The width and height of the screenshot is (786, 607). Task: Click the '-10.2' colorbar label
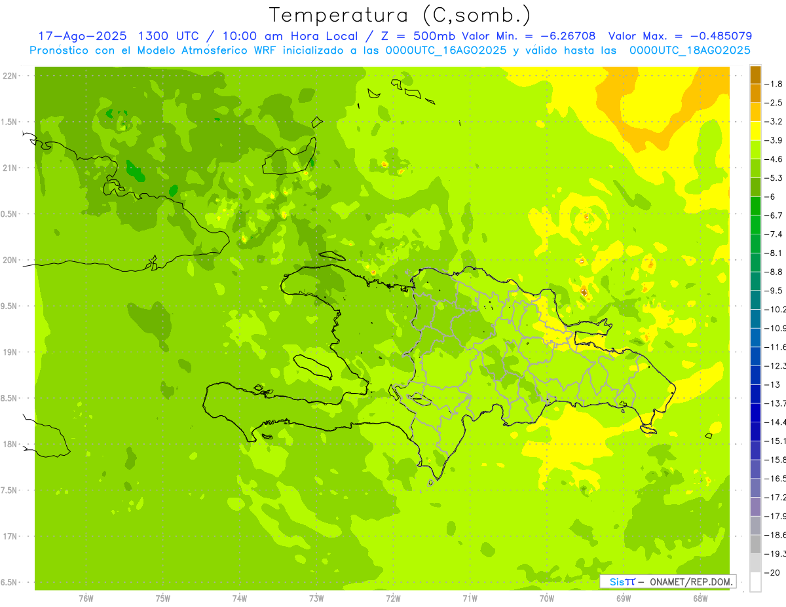coord(776,309)
